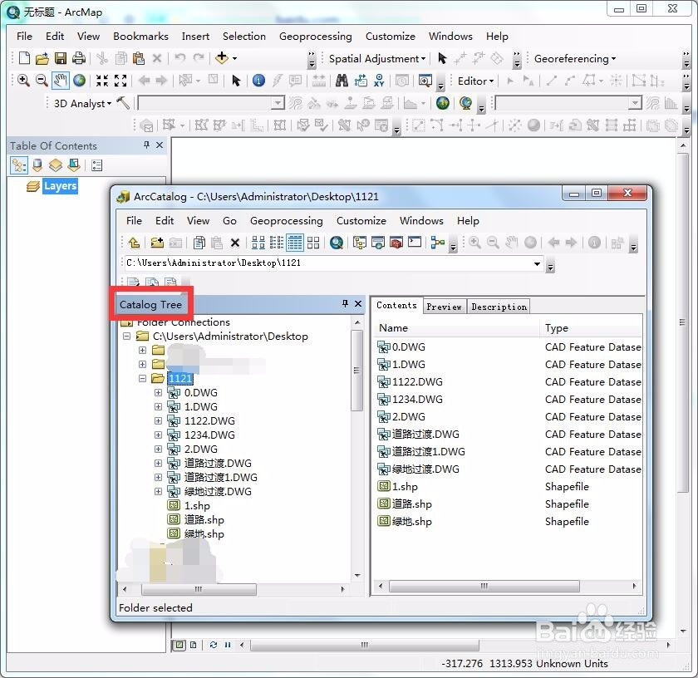This screenshot has height=678, width=698.
Task: Select Identify info tool in ArcMap
Action: pyautogui.click(x=258, y=80)
